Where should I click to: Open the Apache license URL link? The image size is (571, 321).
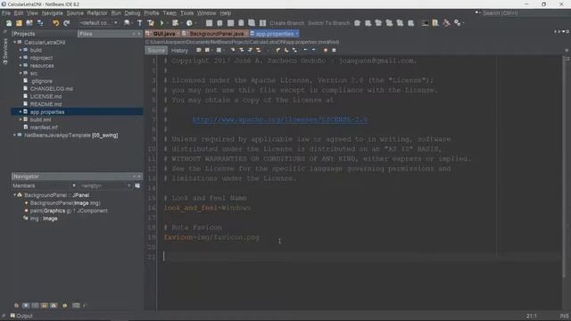coord(280,119)
